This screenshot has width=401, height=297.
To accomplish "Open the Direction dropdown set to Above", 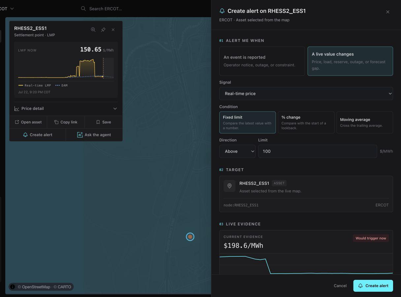I will click(237, 151).
